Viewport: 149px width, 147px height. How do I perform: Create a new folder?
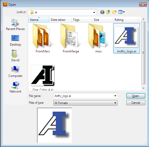point(114,12)
